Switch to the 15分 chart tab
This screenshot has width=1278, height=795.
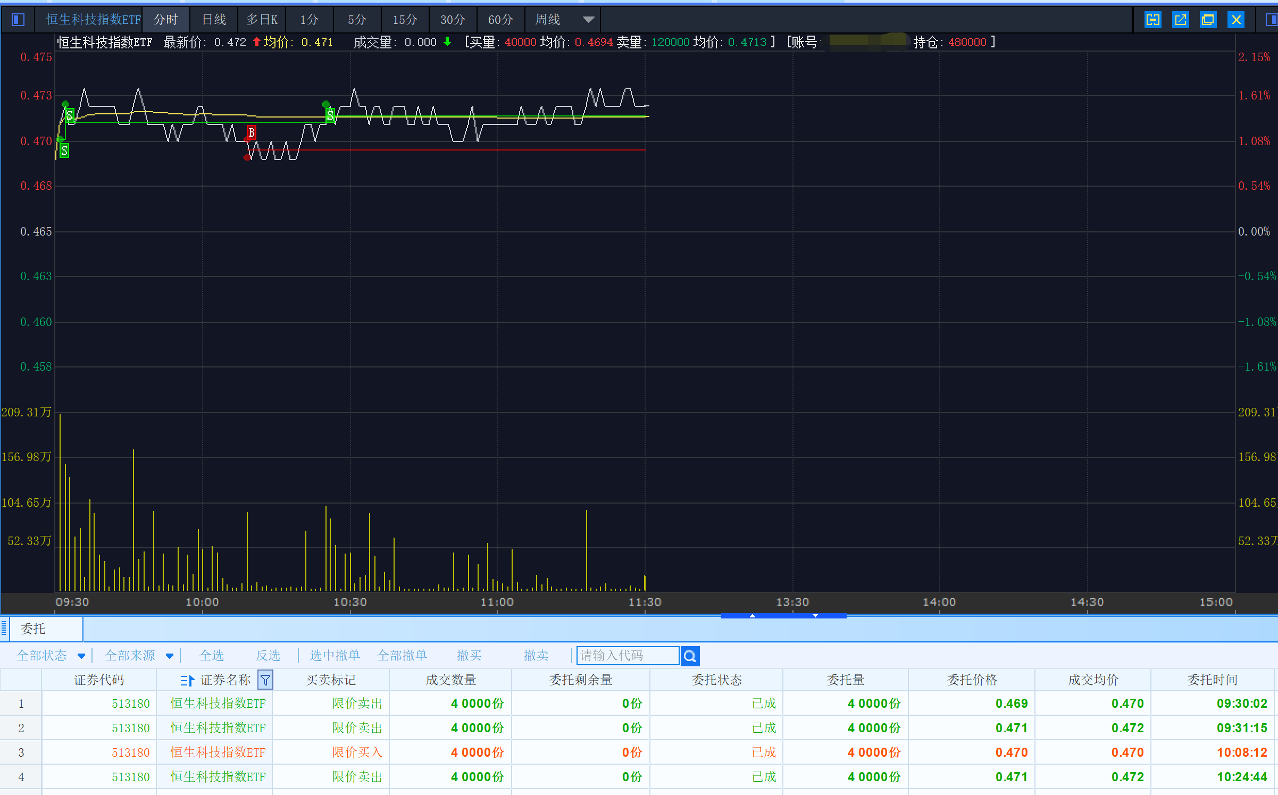(x=405, y=20)
